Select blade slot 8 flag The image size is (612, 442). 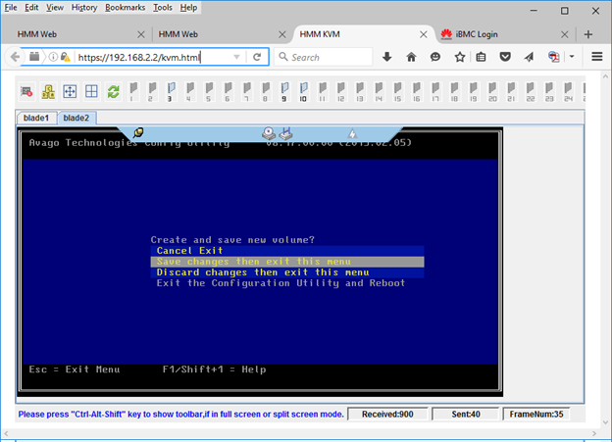tap(265, 92)
